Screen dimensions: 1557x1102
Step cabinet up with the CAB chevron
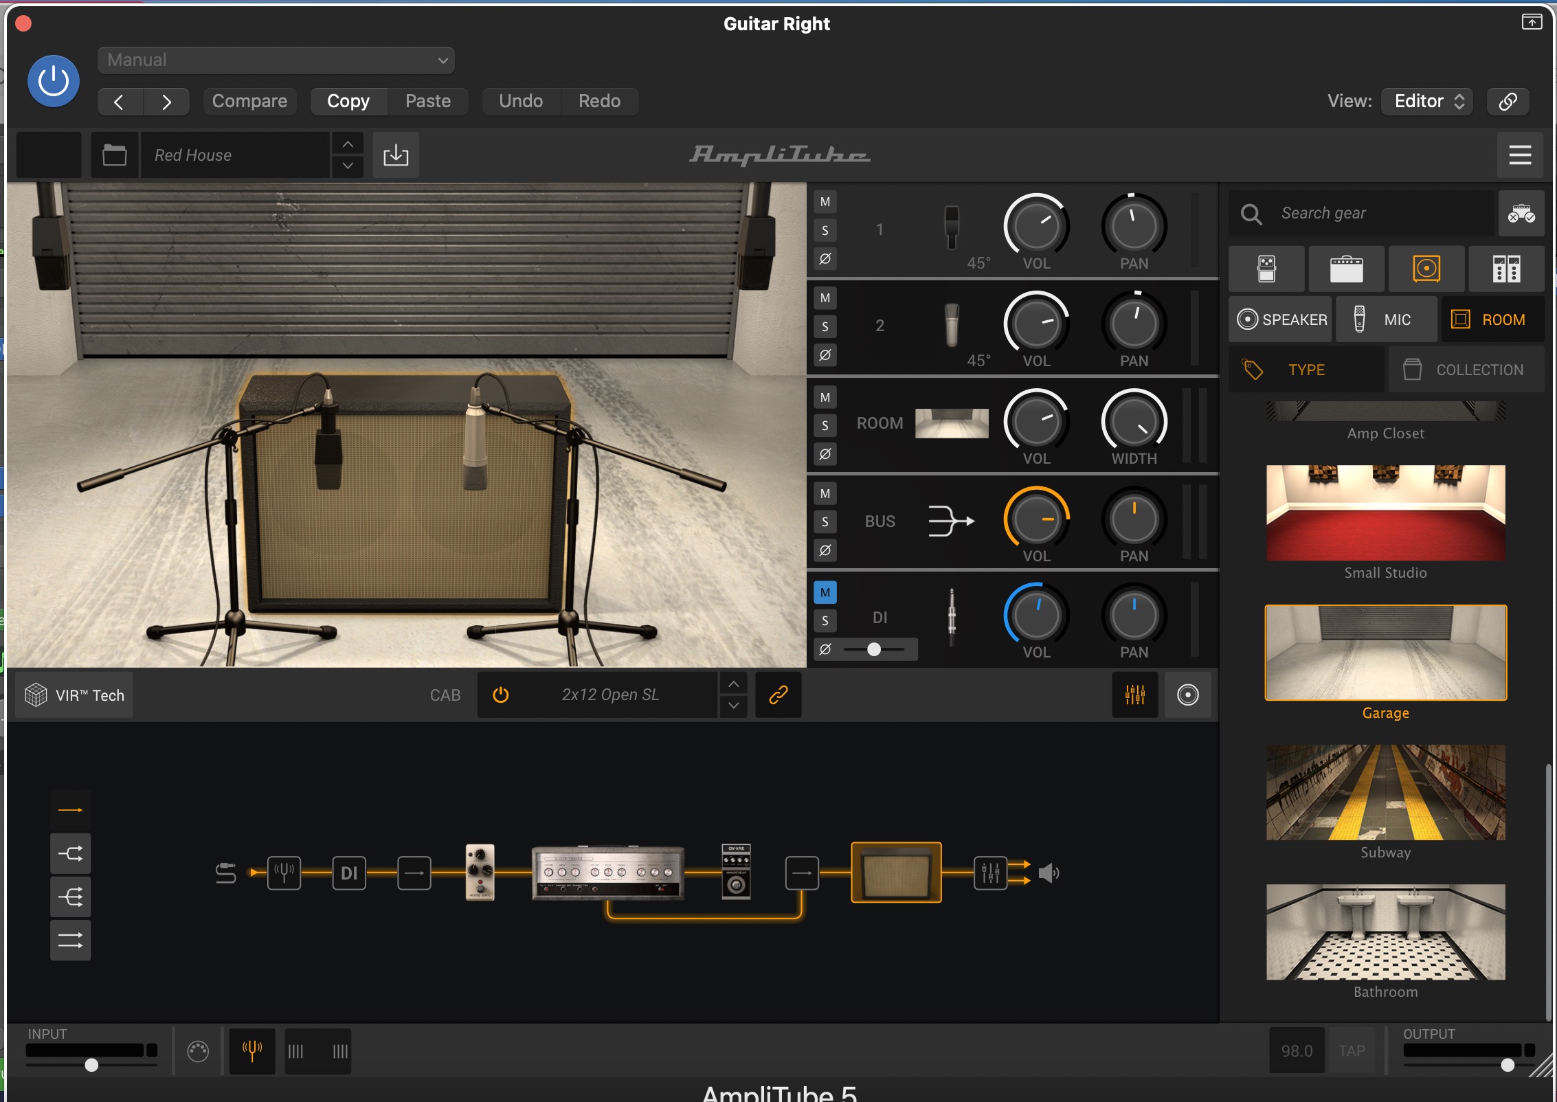[x=734, y=684]
